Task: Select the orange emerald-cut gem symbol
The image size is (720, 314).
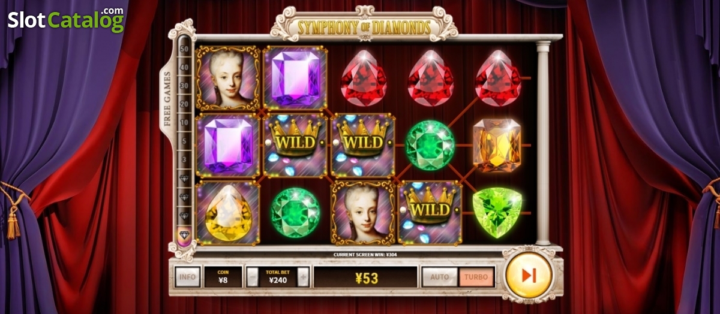Action: tap(497, 145)
